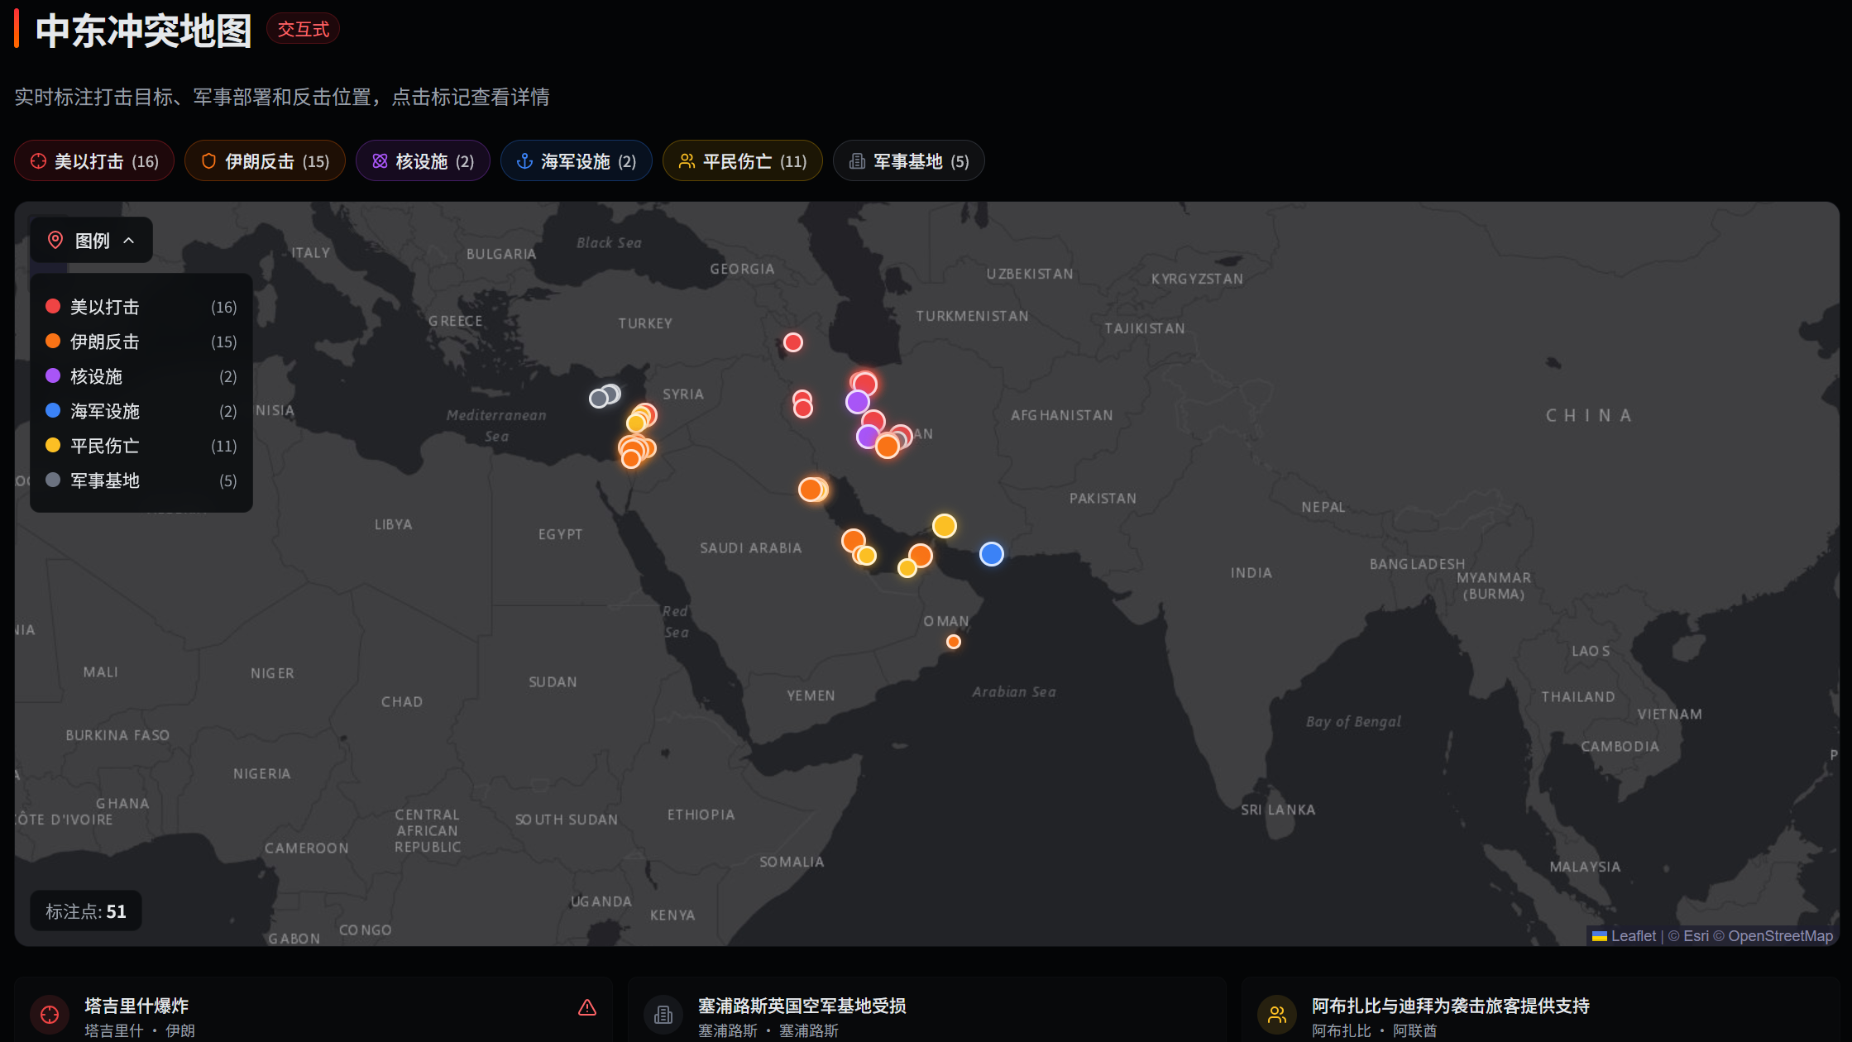1852x1042 pixels.
Task: Click the purple color dot beside 核设施 legend entry
Action: coord(53,376)
